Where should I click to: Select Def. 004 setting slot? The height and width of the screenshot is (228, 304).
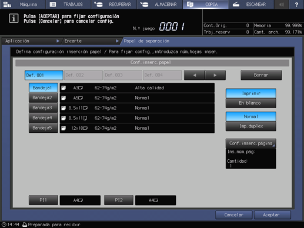pyautogui.click(x=162, y=75)
